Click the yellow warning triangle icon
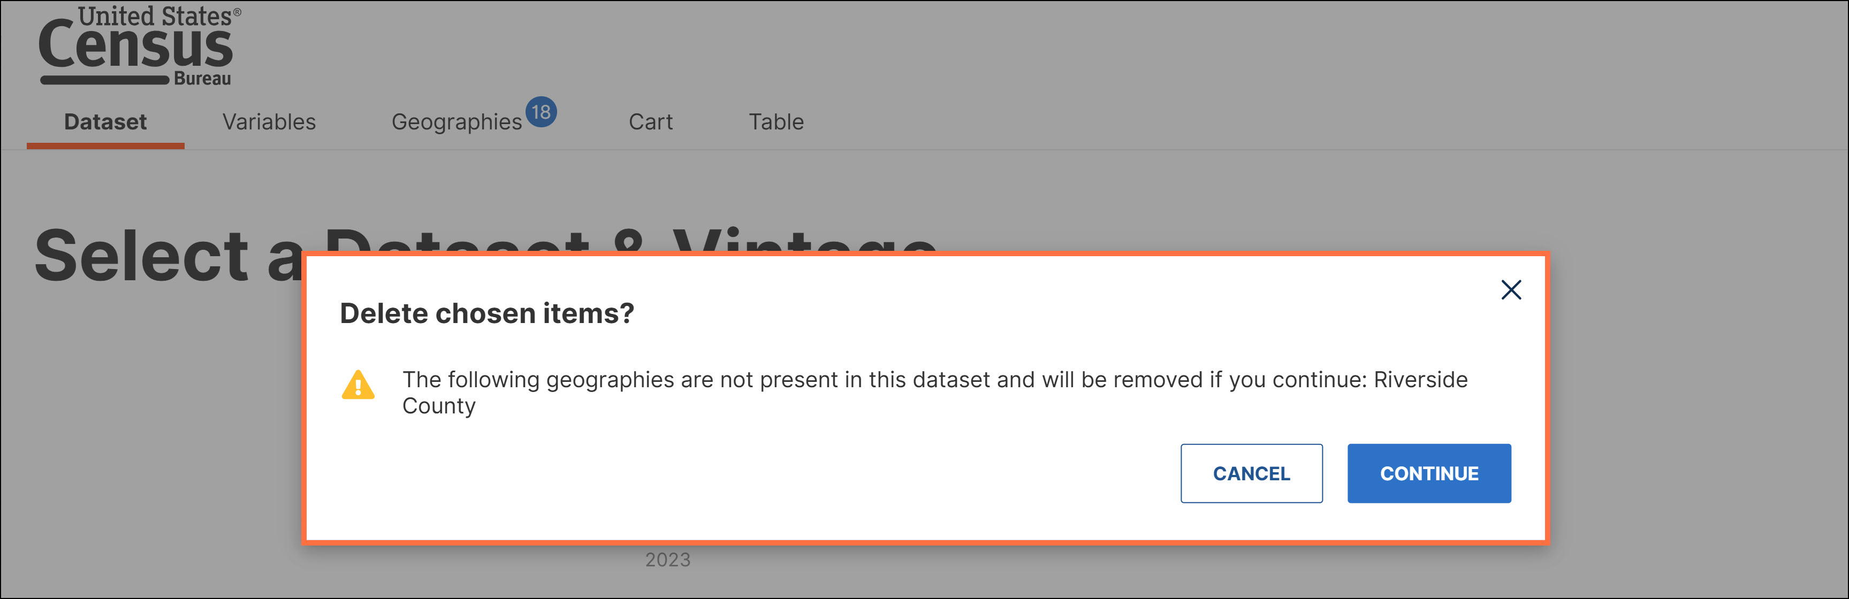 (357, 385)
